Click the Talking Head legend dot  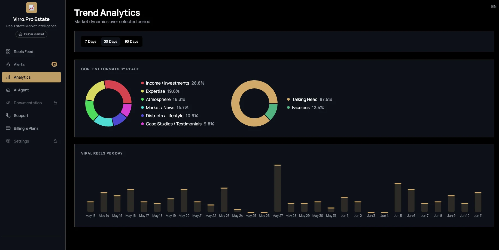pos(288,99)
